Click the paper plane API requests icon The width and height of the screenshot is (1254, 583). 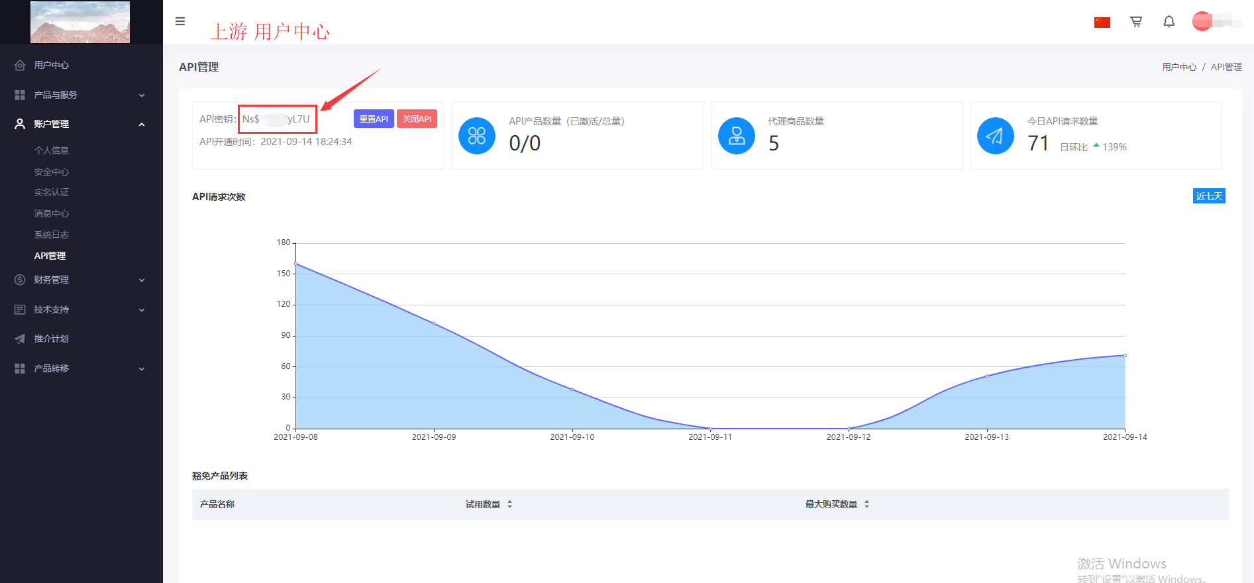995,136
